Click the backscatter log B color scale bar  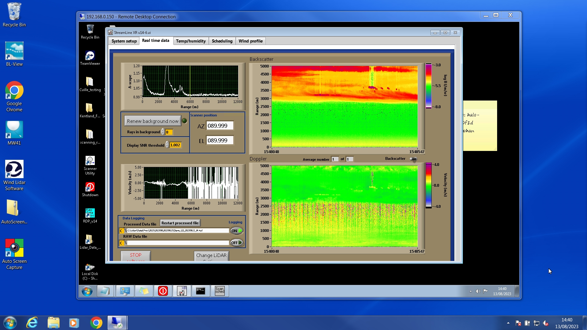428,86
